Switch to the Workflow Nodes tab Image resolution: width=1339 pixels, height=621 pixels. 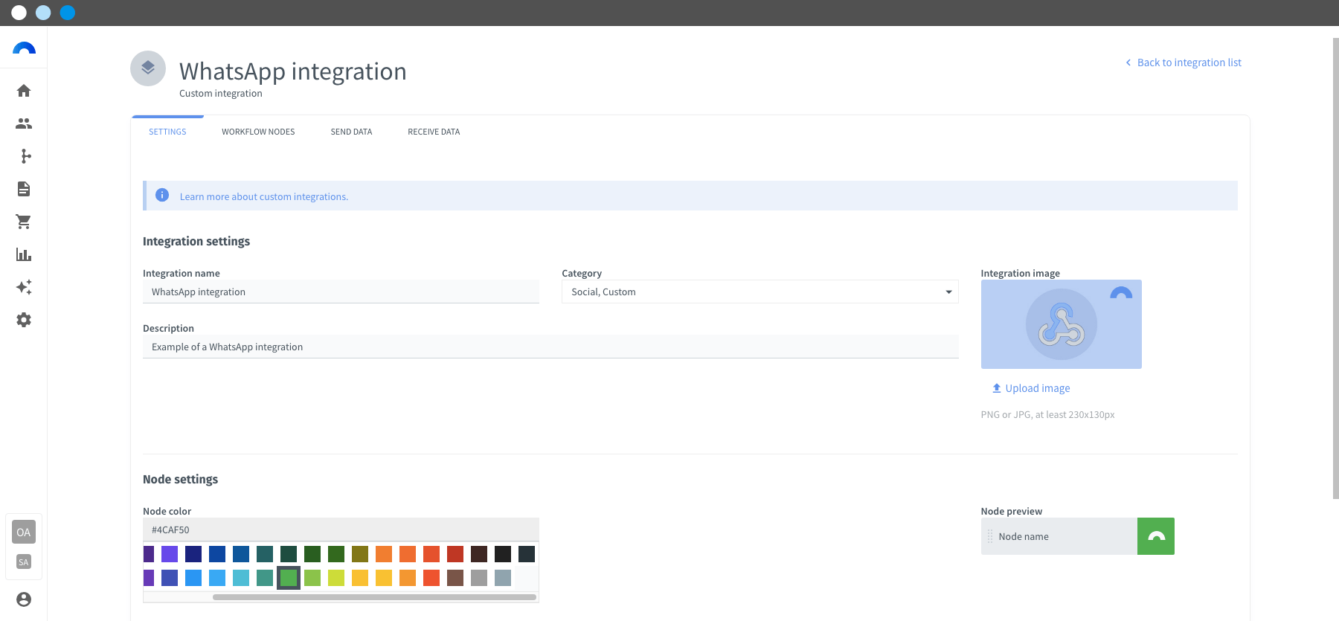tap(258, 132)
